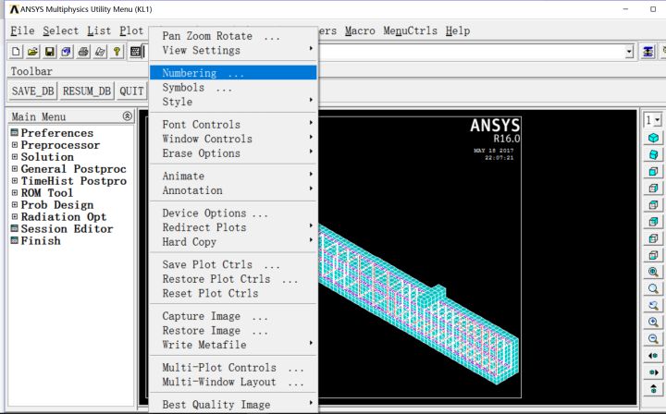Image resolution: width=666 pixels, height=414 pixels.
Task: Click the printer Image Capture icon
Action: tap(83, 52)
